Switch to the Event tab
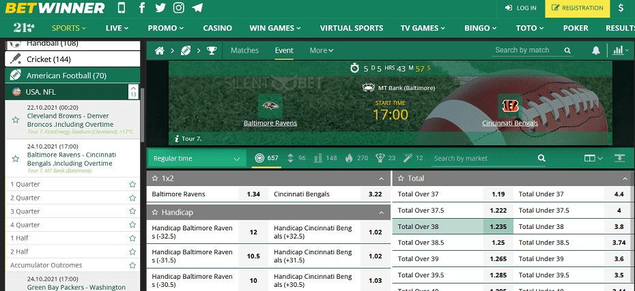 [x=284, y=50]
